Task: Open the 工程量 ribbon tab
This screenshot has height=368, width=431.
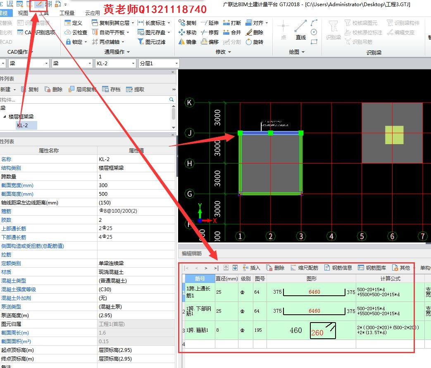Action: (67, 13)
